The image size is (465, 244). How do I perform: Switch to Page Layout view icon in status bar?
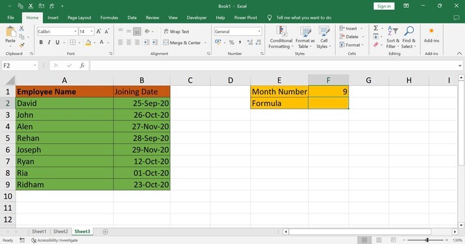[x=378, y=240]
